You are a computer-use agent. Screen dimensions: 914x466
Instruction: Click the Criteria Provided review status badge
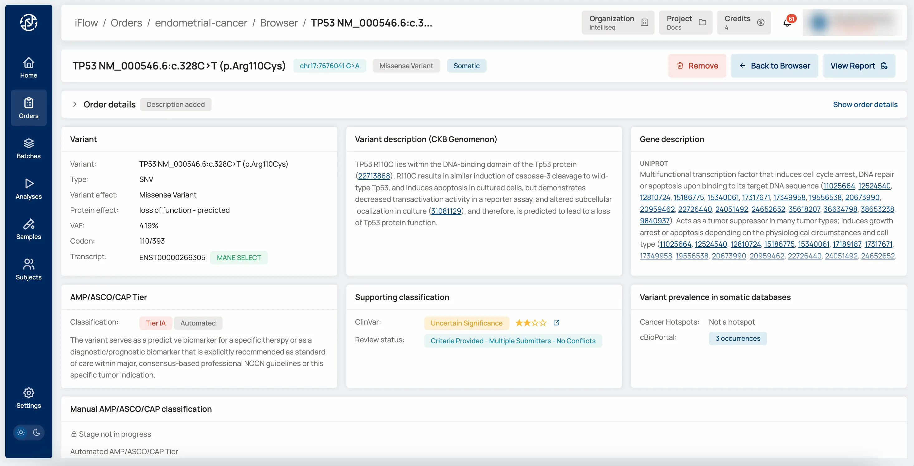click(x=513, y=341)
